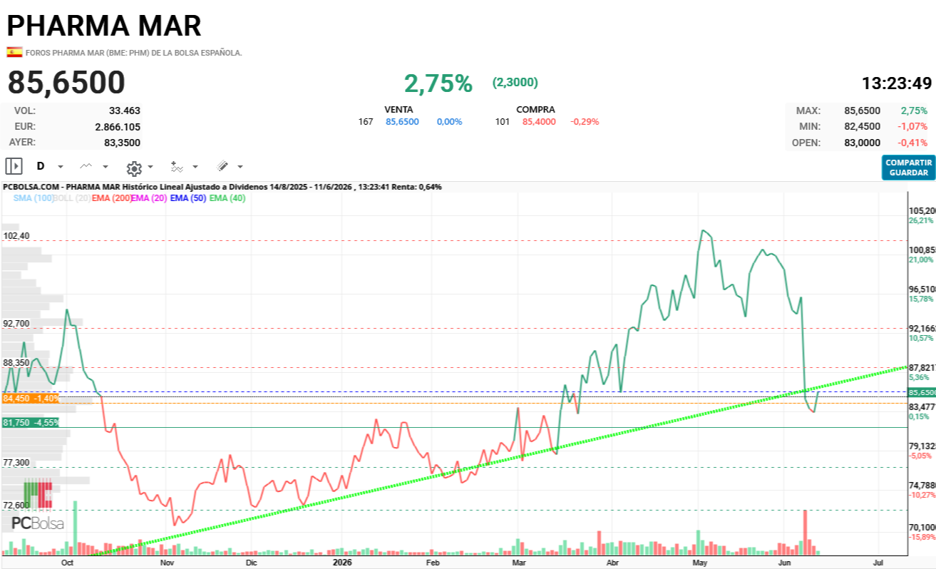This screenshot has height=569, width=936.
Task: Click the COMPARTIR GUARDAR button
Action: pyautogui.click(x=908, y=168)
